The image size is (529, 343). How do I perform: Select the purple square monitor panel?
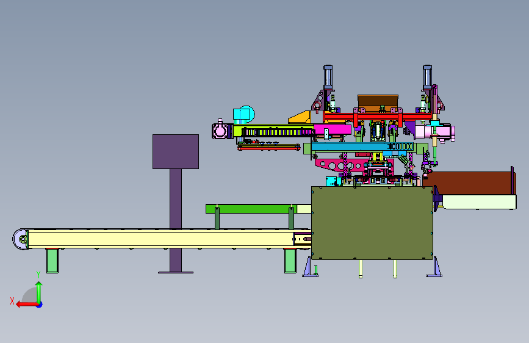176,151
